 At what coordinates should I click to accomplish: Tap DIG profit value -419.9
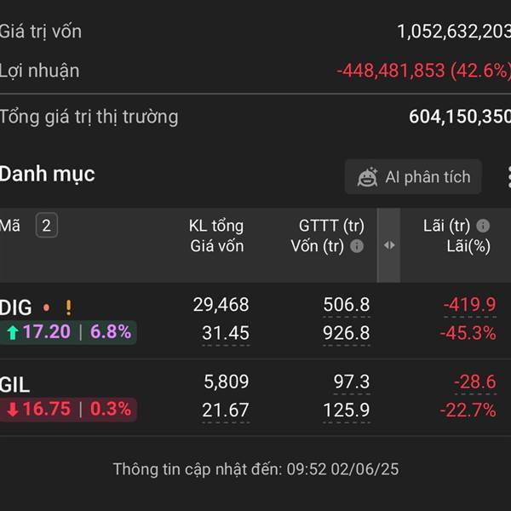point(469,305)
